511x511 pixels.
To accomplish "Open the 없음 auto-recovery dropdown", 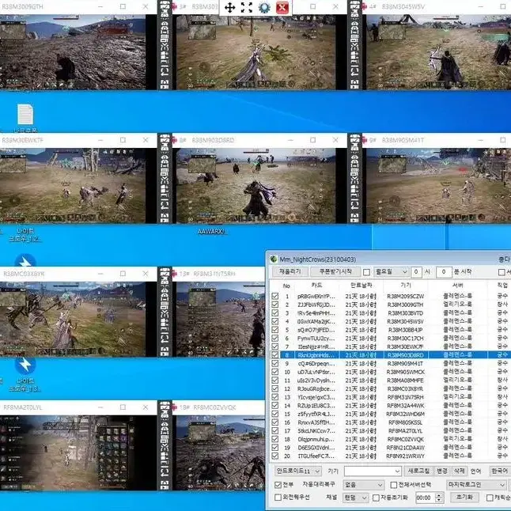I will pyautogui.click(x=363, y=485).
